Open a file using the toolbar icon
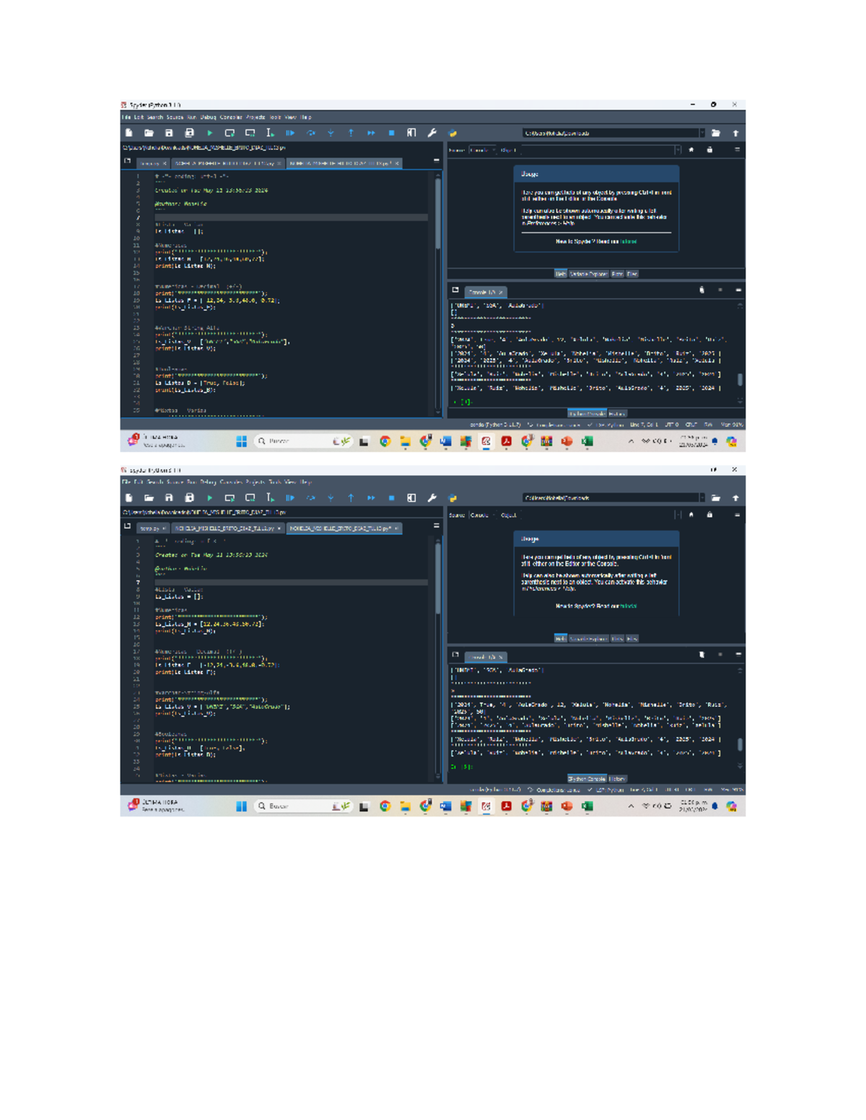866x1120 pixels. (147, 132)
